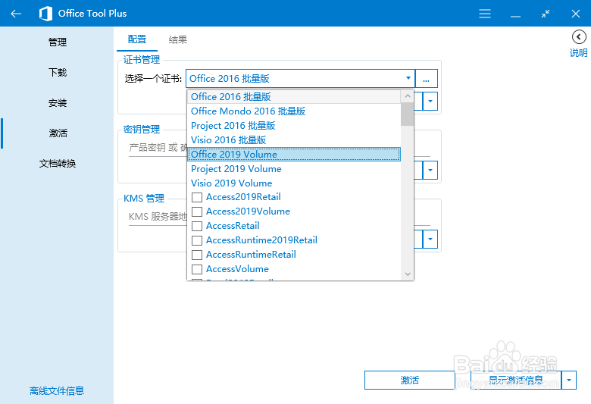Expand the 说明 panel arrow icon
This screenshot has width=591, height=404.
coord(579,37)
